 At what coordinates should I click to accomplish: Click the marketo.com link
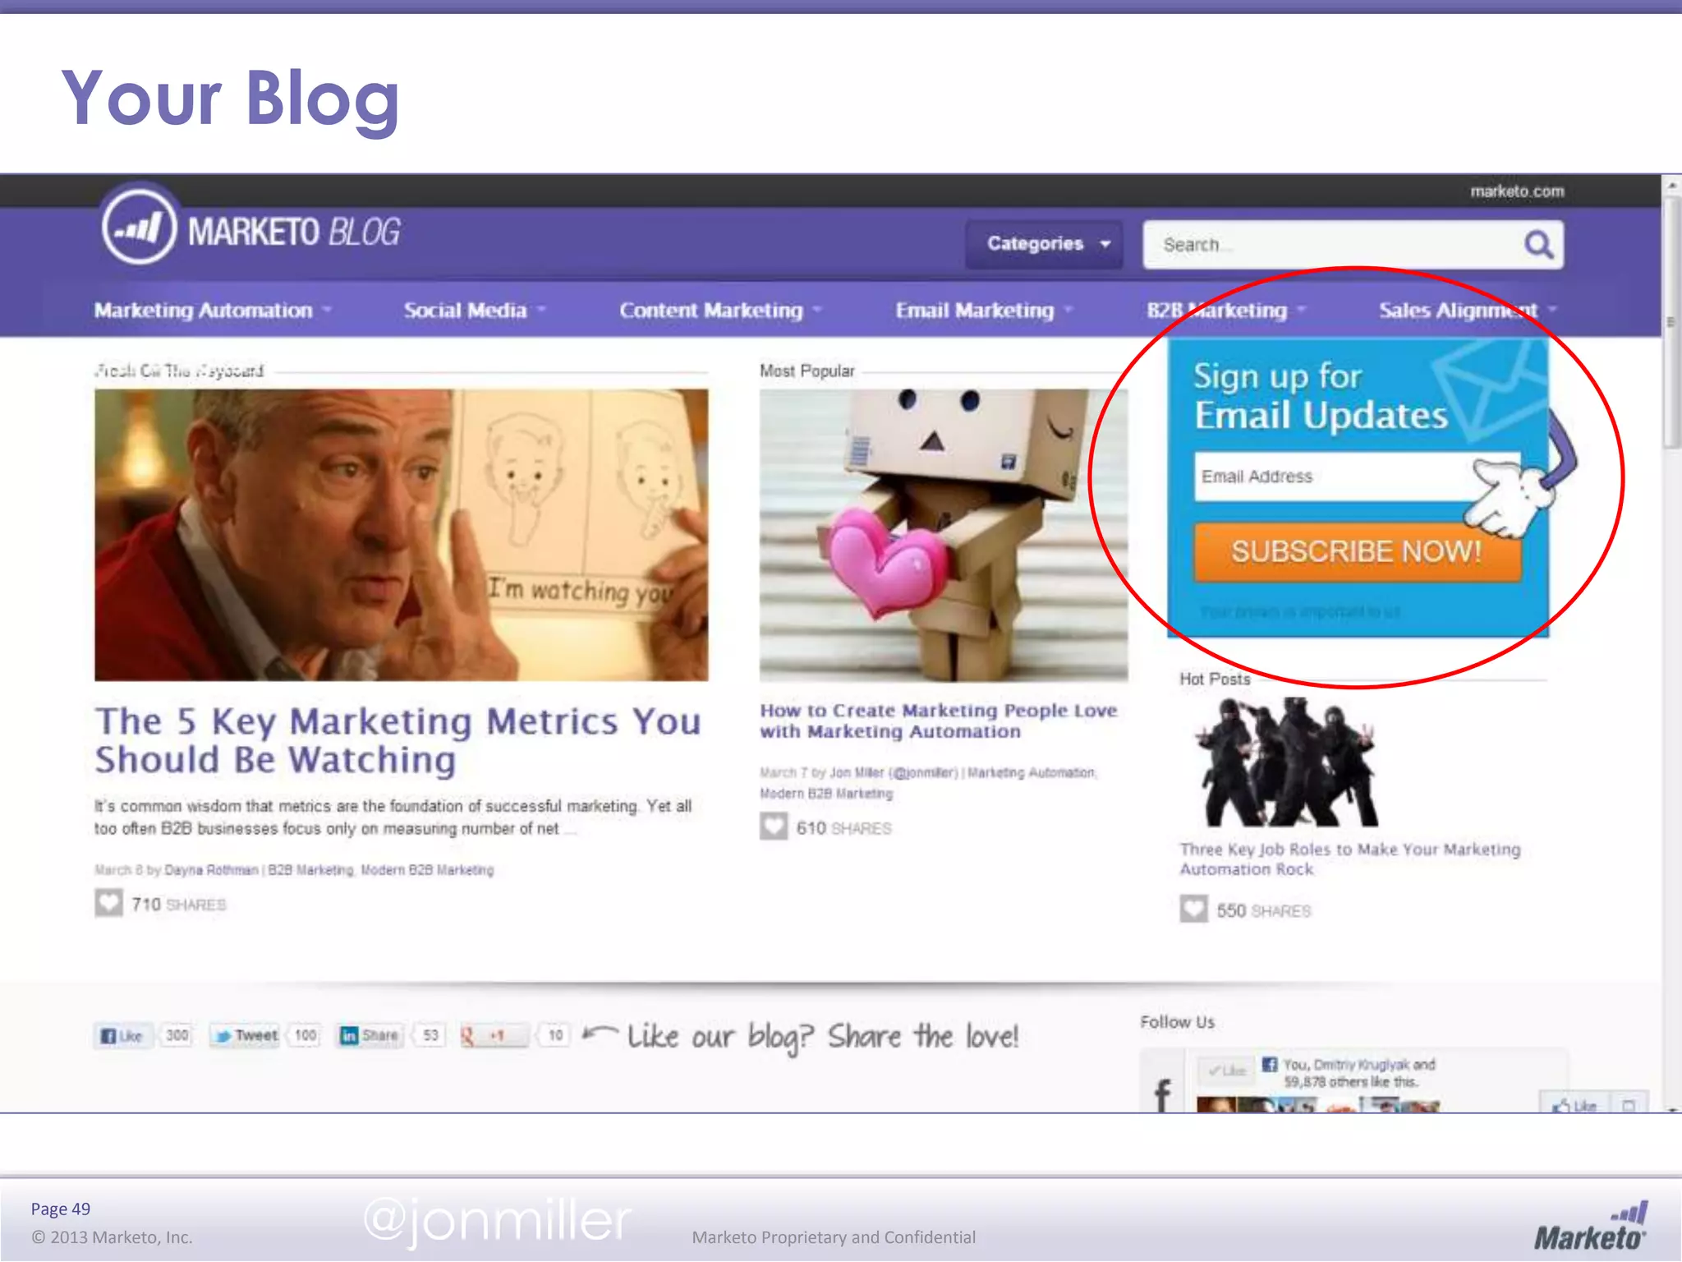coord(1517,191)
